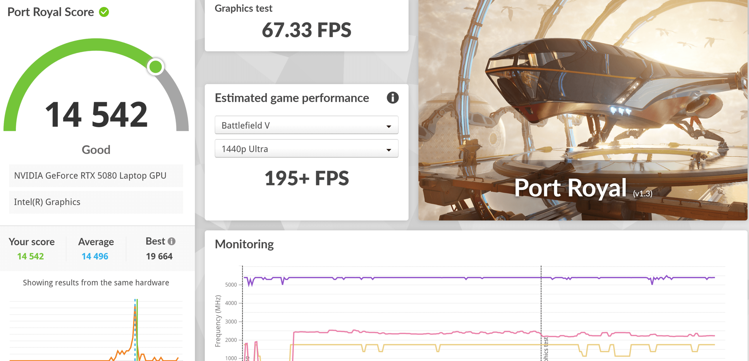Screen dimensions: 749x361
Task: Click the Monitoring section heading
Action: pyautogui.click(x=244, y=244)
